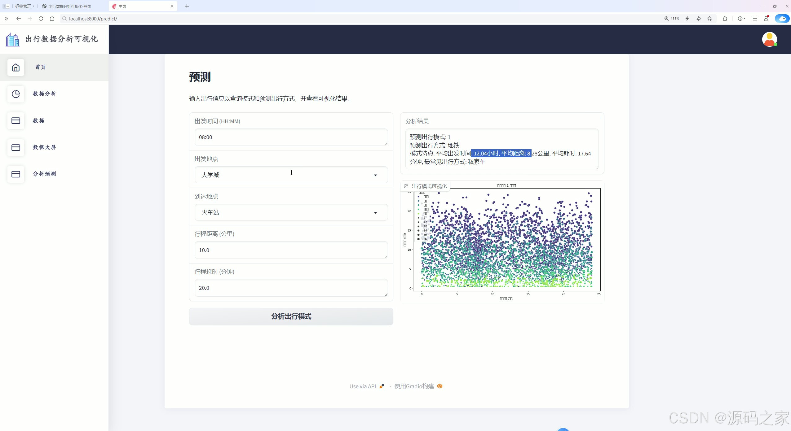Switch to 出行数据分析可视化-登录 browser tab

click(70, 6)
